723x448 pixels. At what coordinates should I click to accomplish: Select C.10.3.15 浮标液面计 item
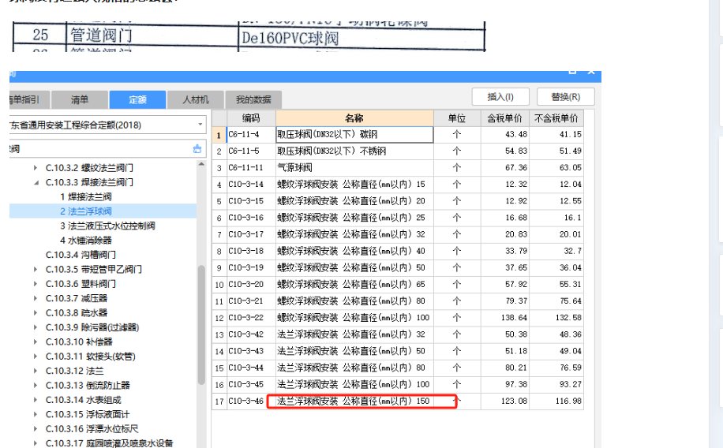coord(88,414)
